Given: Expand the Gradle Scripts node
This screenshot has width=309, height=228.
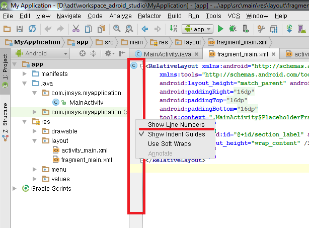Looking at the screenshot, I should [x=15, y=188].
